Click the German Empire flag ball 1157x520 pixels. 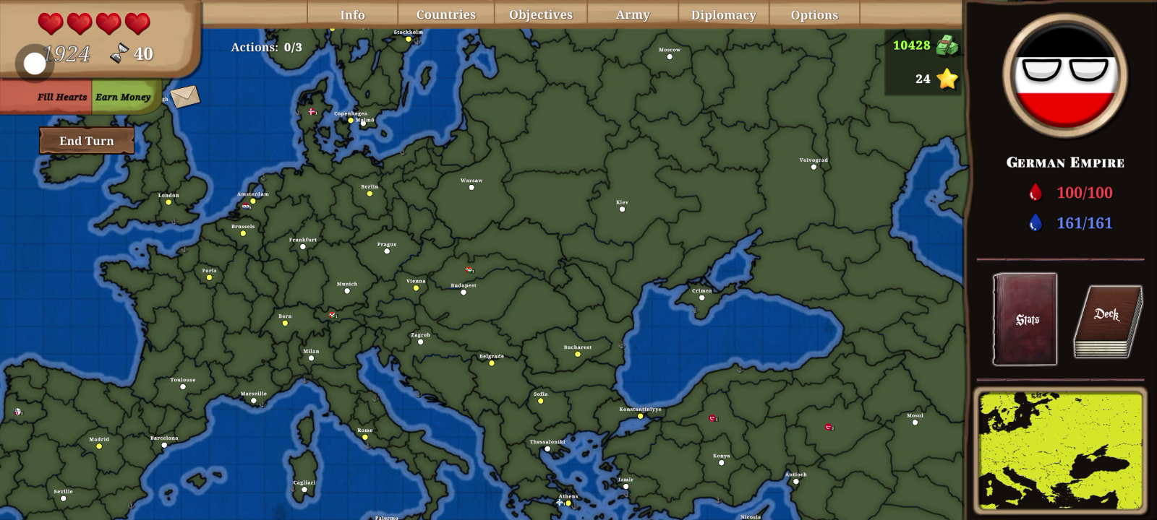coord(1064,76)
